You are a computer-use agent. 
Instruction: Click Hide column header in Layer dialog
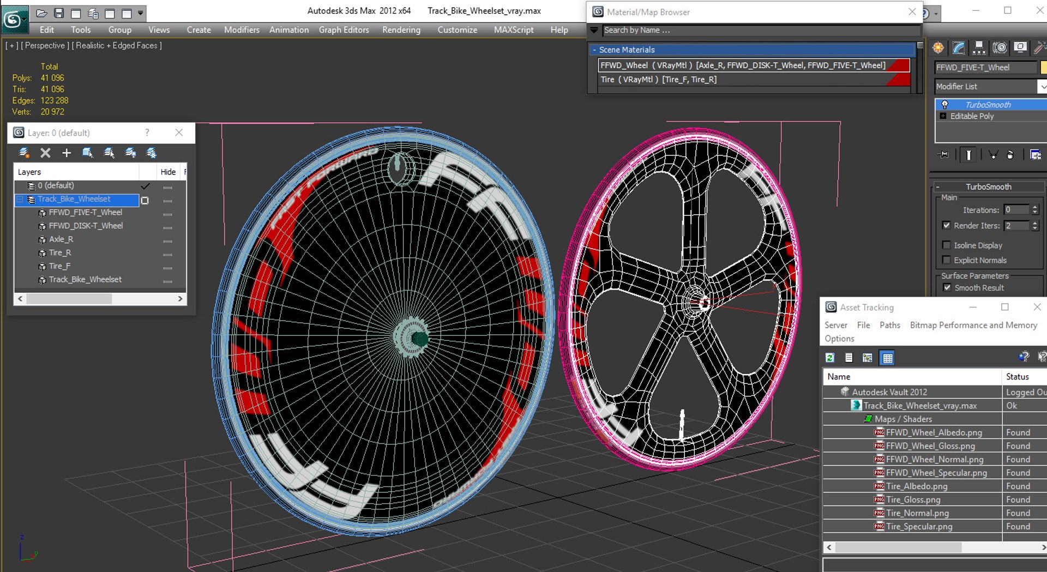168,172
